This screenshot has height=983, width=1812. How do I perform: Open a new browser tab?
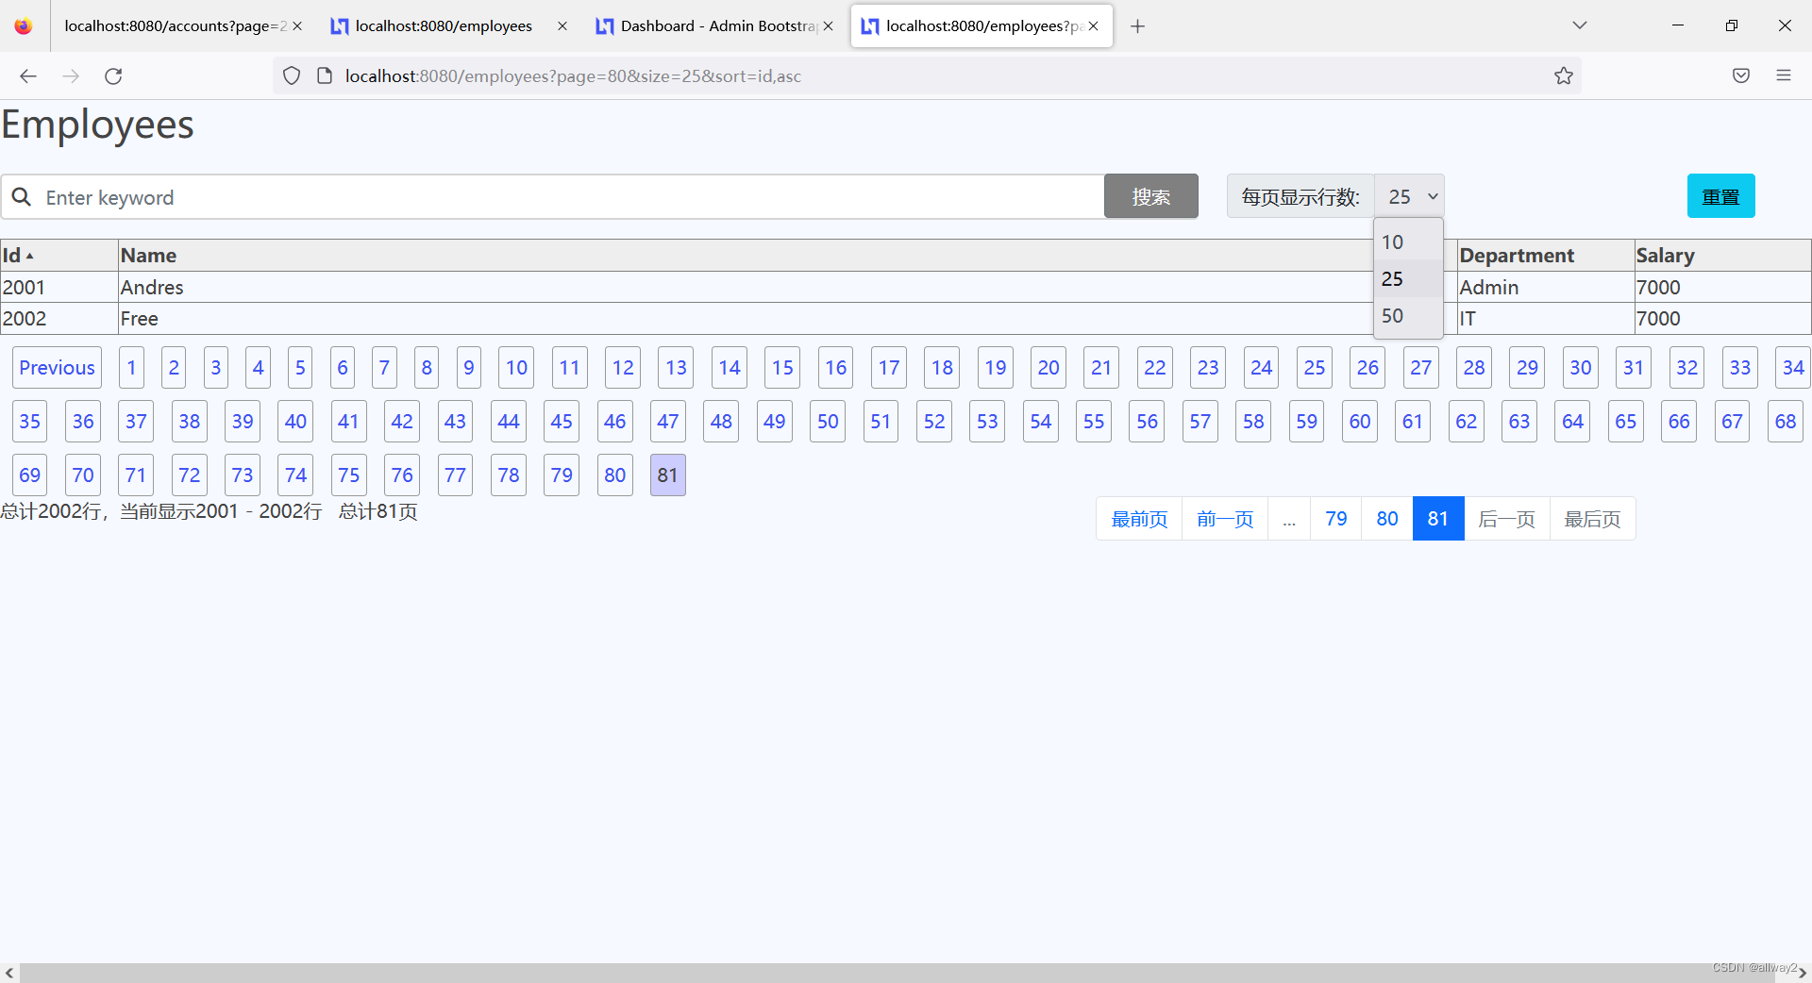tap(1137, 26)
